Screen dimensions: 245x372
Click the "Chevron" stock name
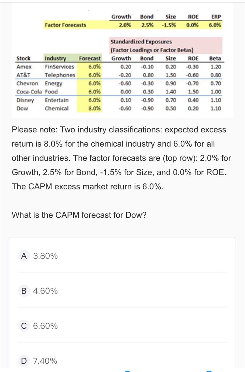click(x=27, y=83)
